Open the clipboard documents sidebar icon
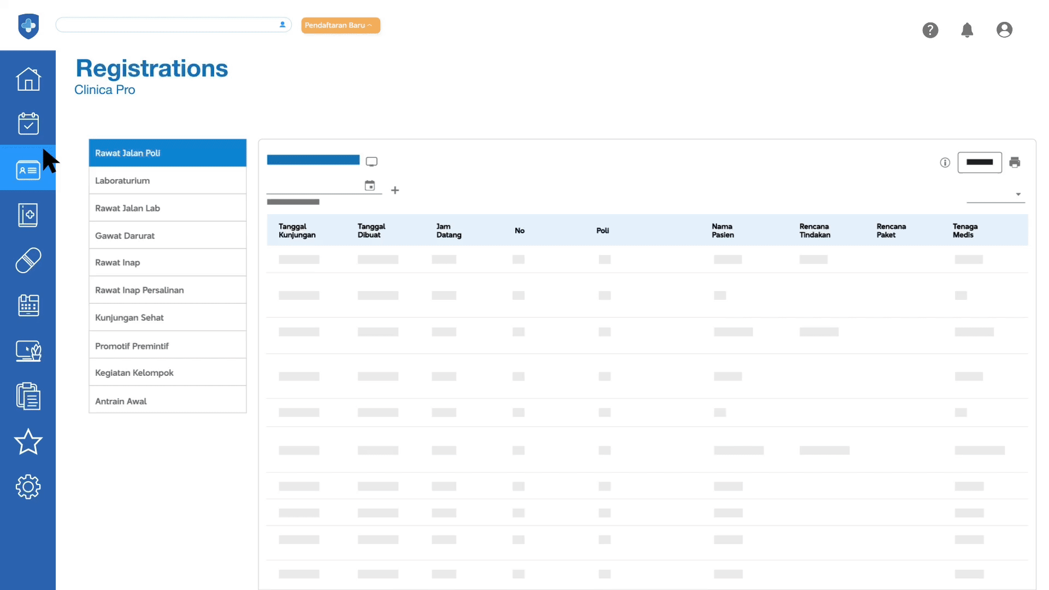This screenshot has height=590, width=1049. pos(28,396)
